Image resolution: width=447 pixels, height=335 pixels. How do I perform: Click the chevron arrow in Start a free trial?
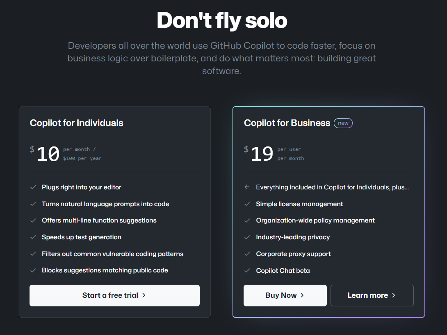(144, 295)
